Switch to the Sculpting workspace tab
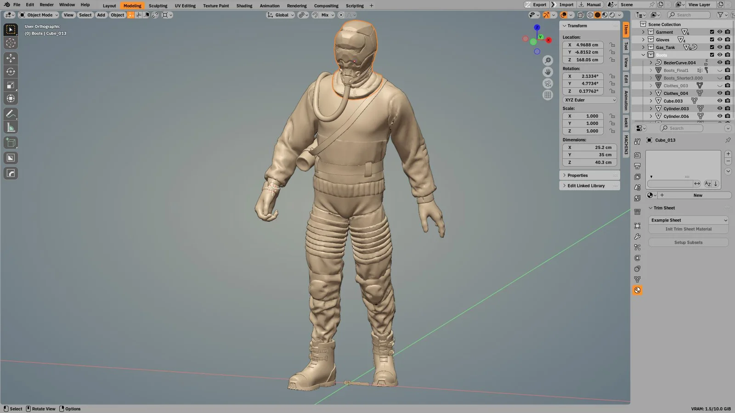This screenshot has width=735, height=413. coord(158,6)
